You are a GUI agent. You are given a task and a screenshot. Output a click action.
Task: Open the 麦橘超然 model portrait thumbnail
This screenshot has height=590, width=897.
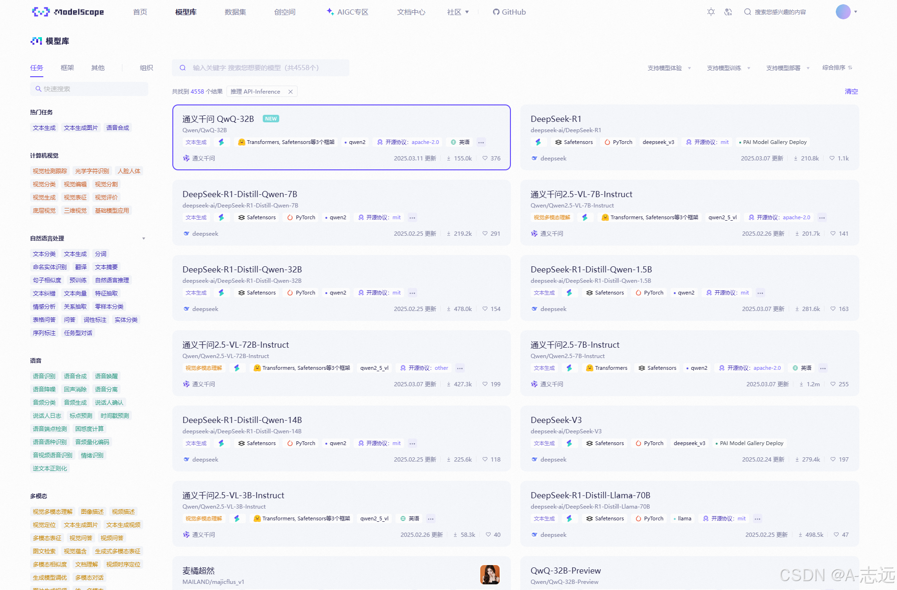[x=490, y=574]
